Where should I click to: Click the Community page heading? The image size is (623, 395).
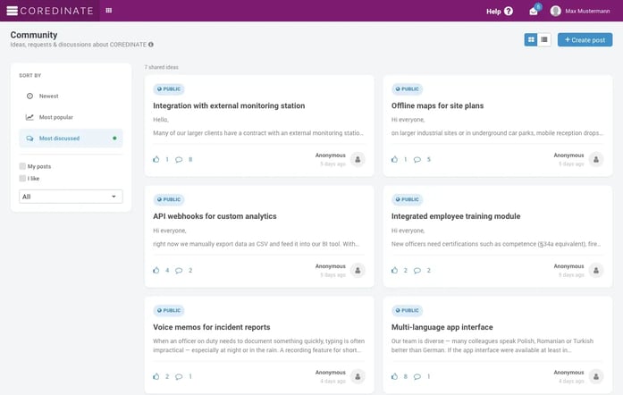tap(34, 35)
